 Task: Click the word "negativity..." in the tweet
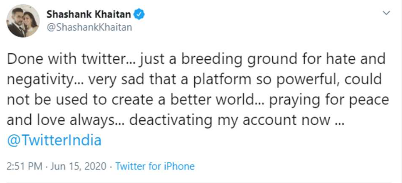coord(45,80)
